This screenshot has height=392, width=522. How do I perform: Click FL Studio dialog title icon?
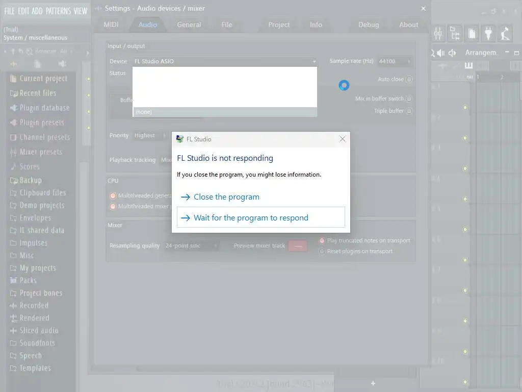click(180, 139)
